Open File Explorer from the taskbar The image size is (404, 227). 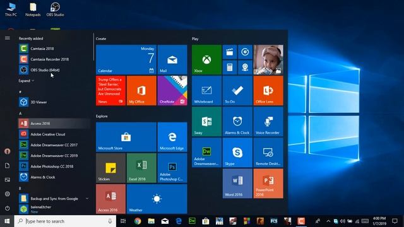[151, 221]
